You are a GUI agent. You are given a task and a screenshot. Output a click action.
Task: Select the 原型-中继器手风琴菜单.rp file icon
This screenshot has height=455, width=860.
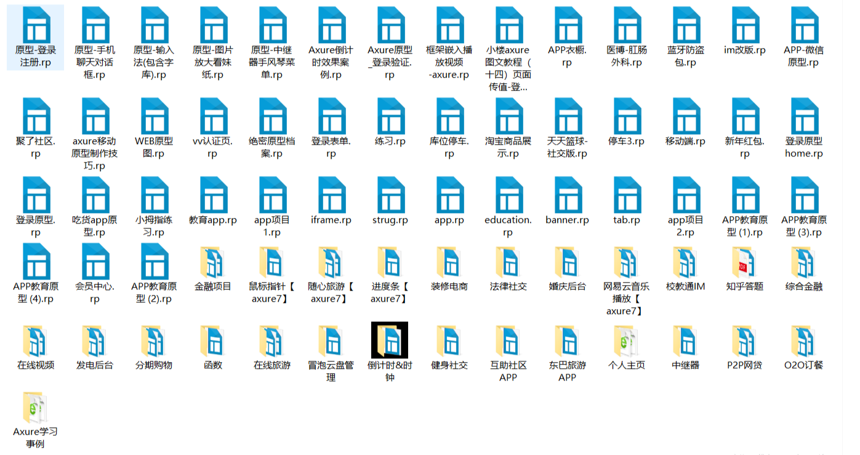(x=273, y=25)
